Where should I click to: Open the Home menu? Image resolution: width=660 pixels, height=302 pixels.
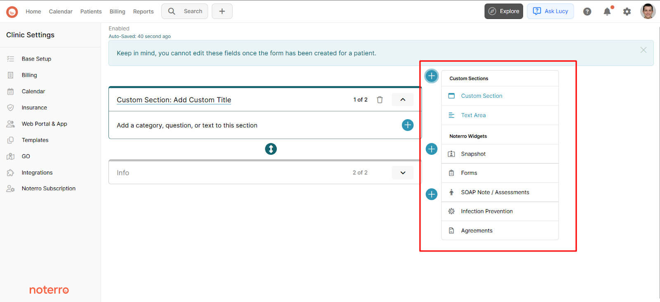click(x=33, y=12)
